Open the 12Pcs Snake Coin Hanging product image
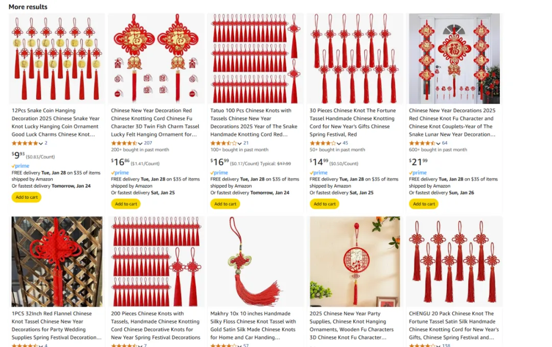552x347 pixels. [x=57, y=58]
